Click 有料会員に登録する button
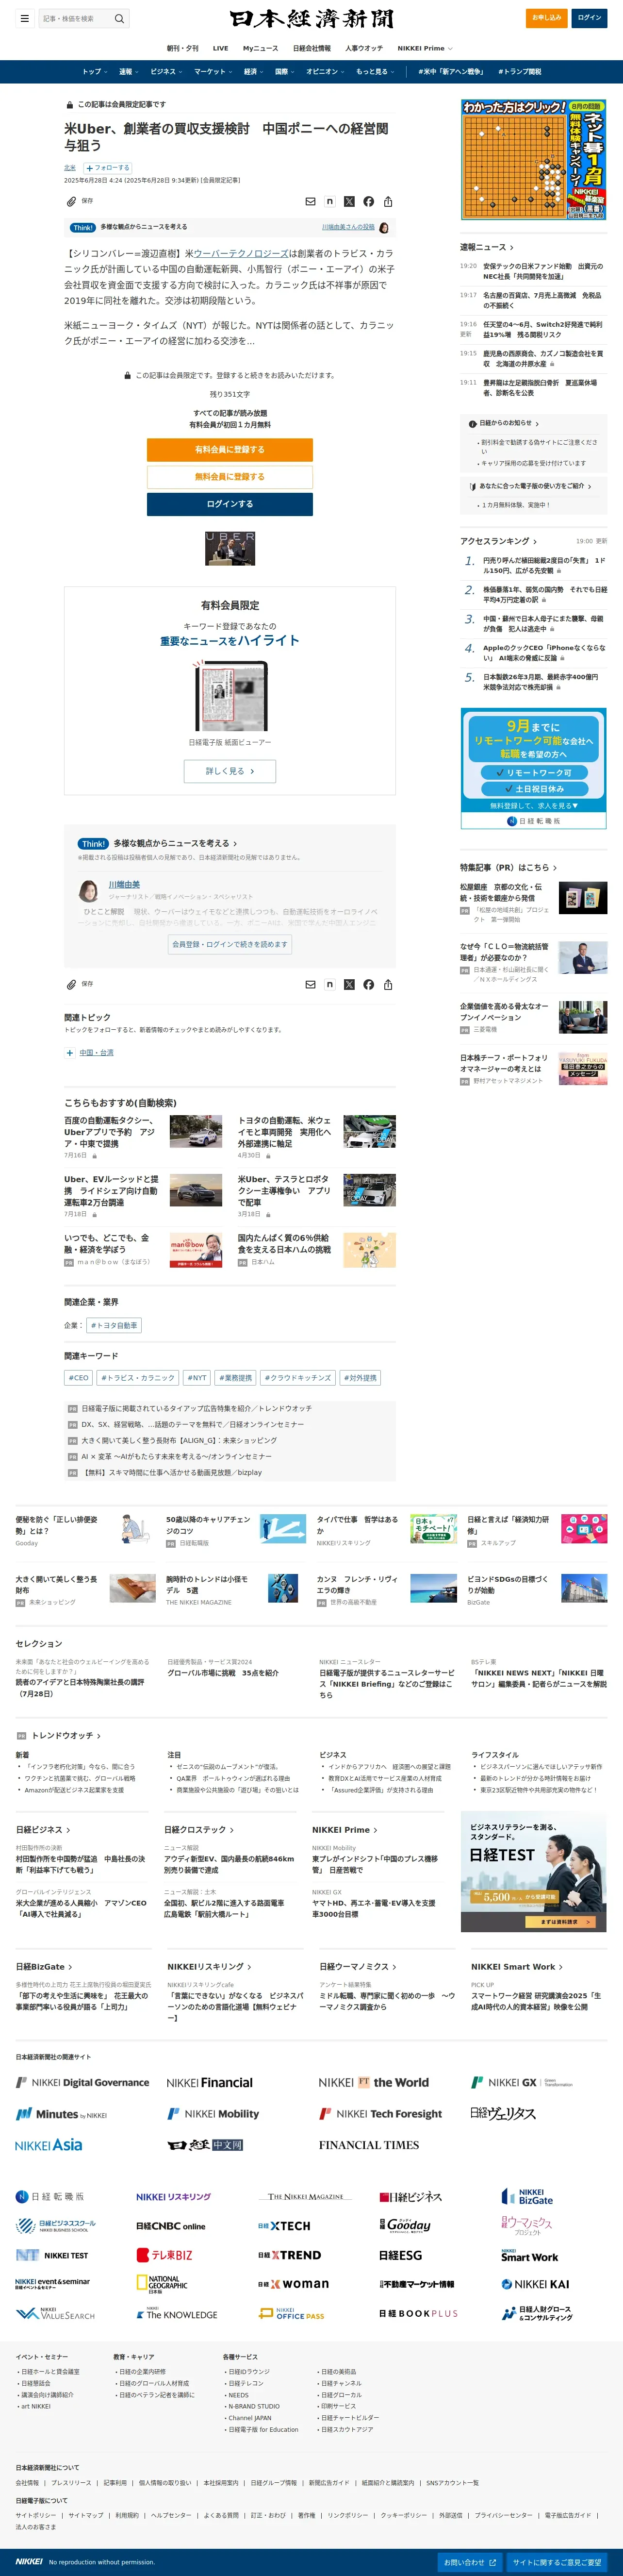The image size is (623, 2576). [230, 450]
